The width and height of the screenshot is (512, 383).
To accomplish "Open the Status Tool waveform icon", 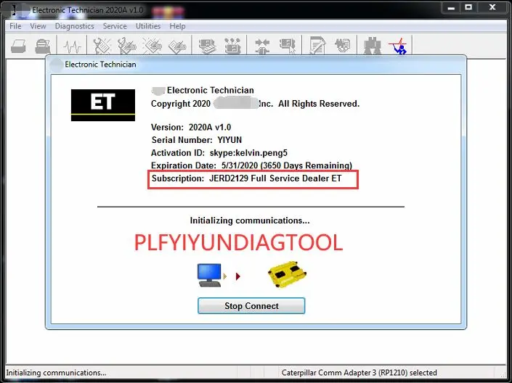I will [x=72, y=46].
